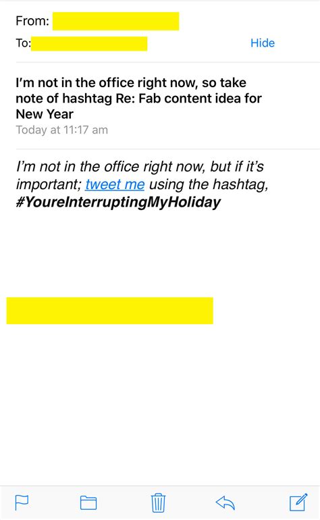Tap the 'From:' label
Image resolution: width=320 pixels, height=520 pixels.
pos(32,21)
